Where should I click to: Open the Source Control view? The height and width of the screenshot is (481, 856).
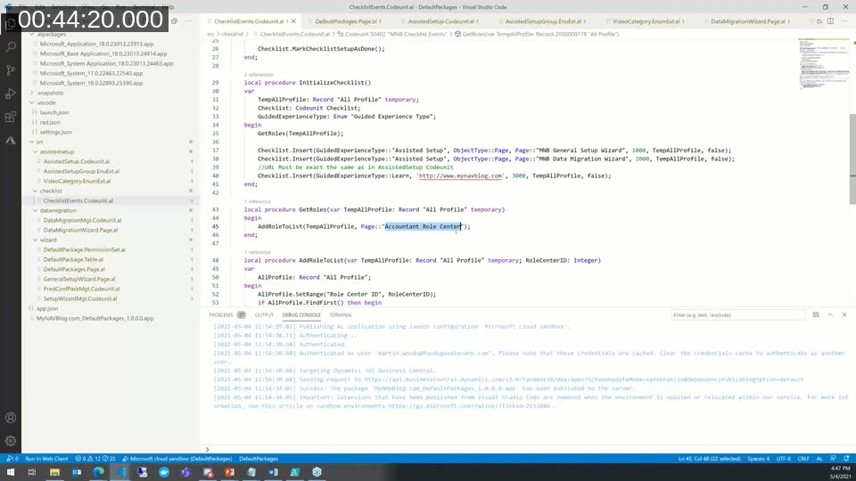(x=11, y=70)
